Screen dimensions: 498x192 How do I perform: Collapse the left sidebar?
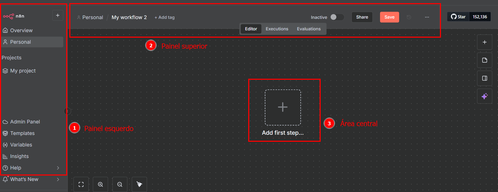(67, 111)
